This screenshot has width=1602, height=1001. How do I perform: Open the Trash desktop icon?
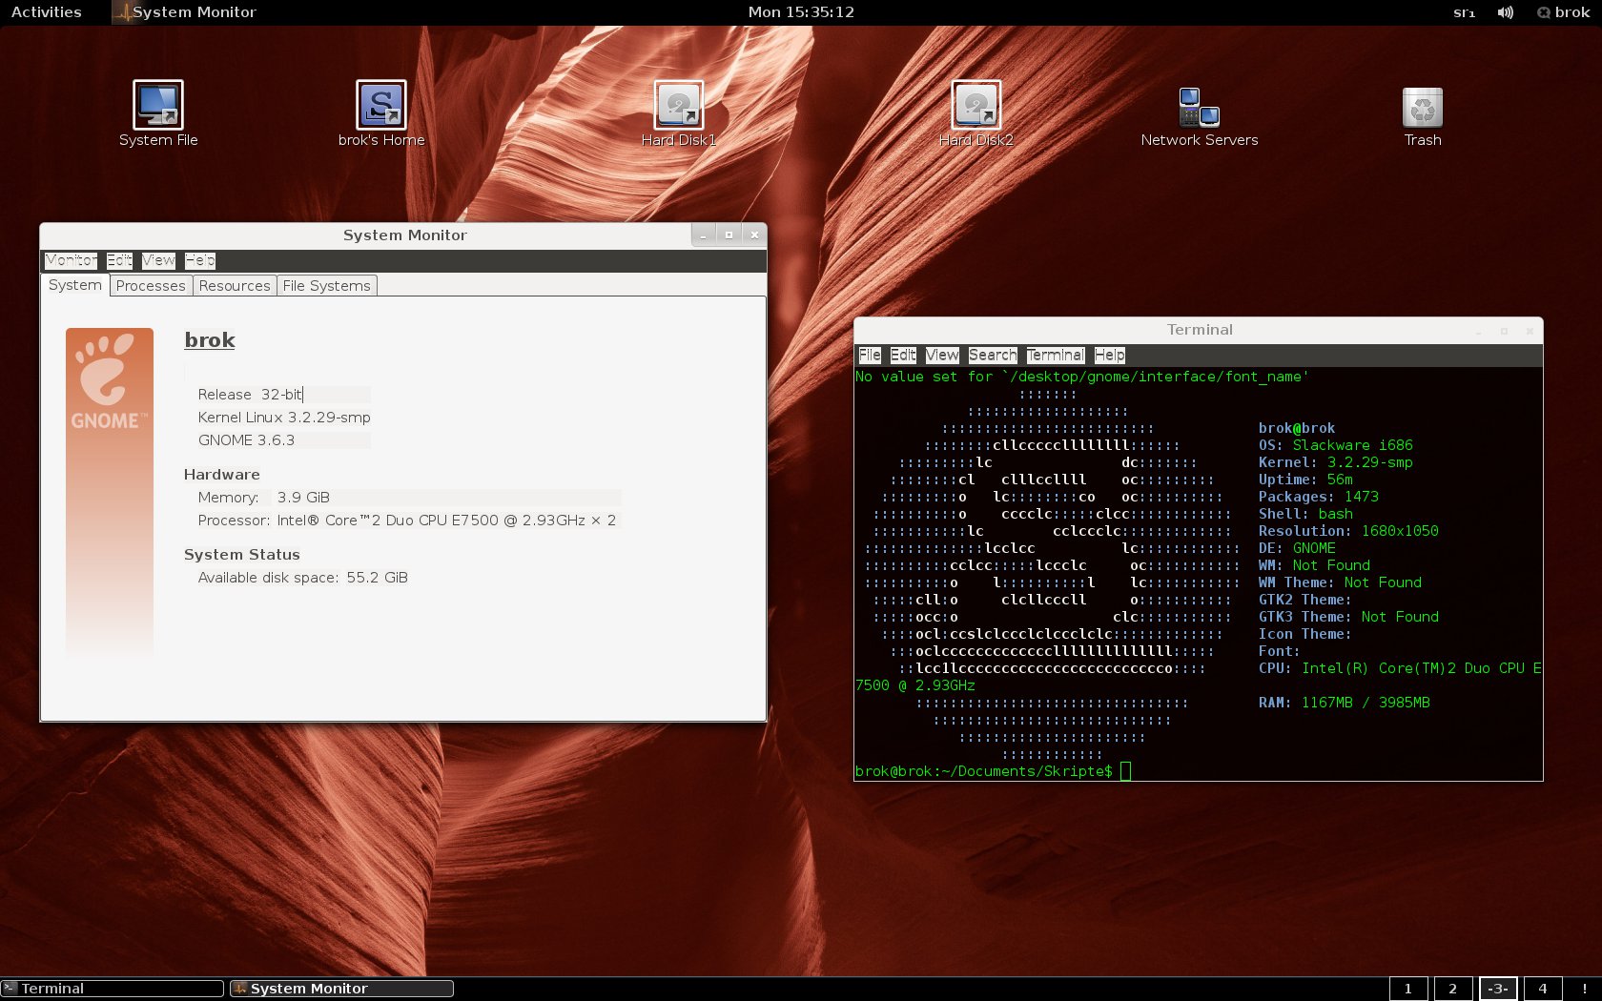(x=1422, y=108)
